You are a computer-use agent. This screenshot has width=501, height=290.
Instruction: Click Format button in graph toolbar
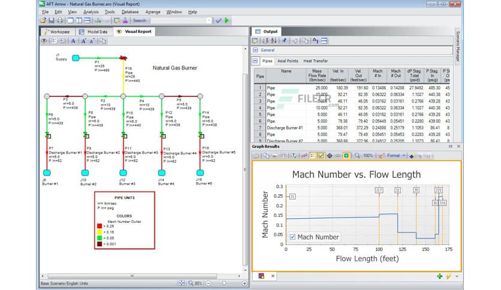click(393, 156)
